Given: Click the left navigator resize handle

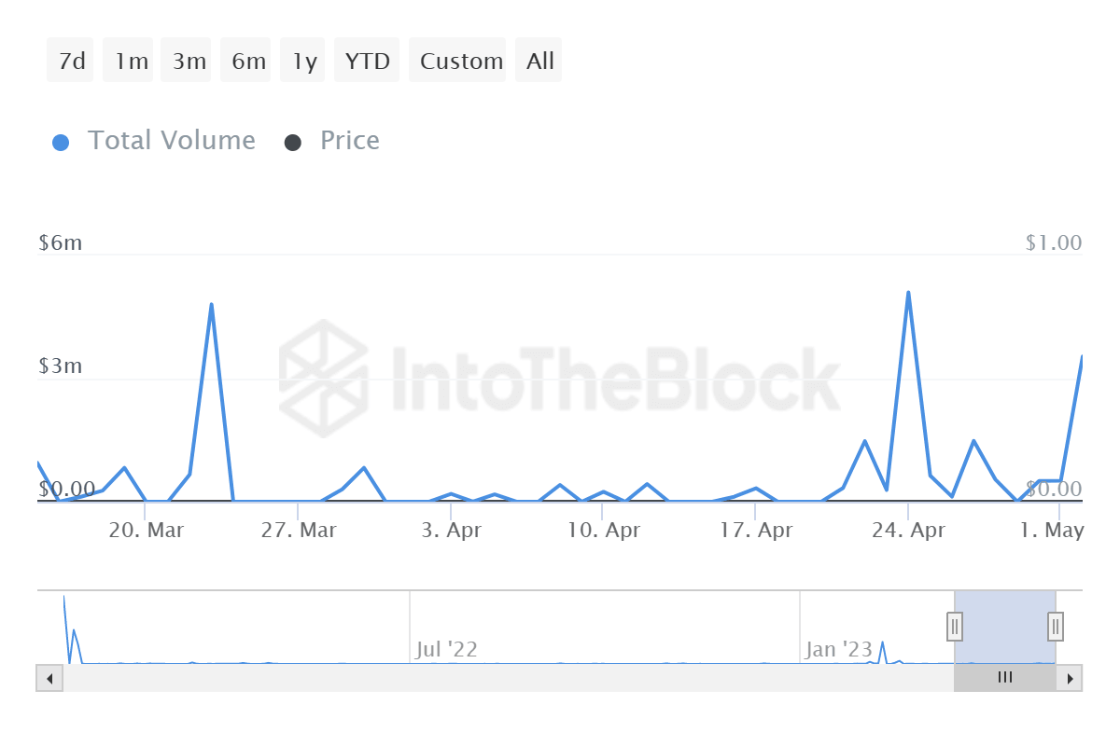Looking at the screenshot, I should [954, 627].
